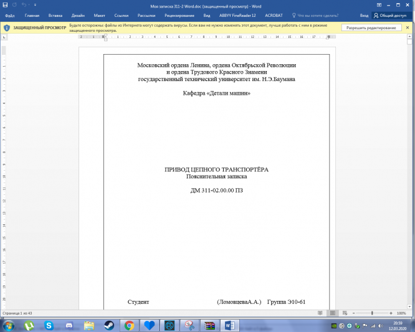Viewport: 415px width, 332px height.
Task: Click the right indent marker on ruler
Action: click(328, 37)
